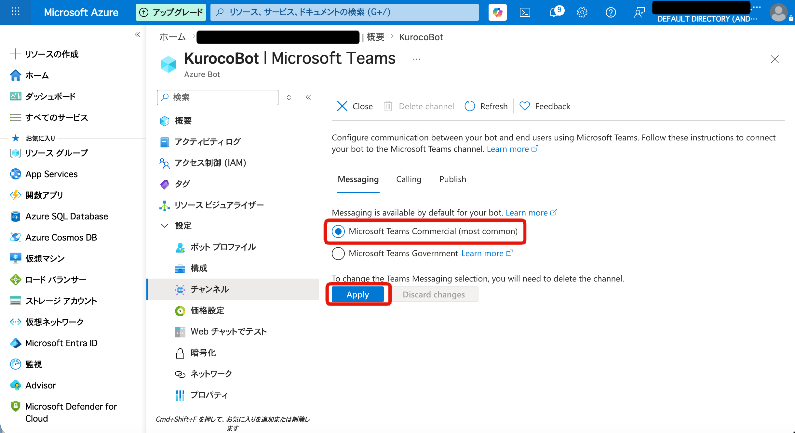
Task: Collapse the resource menu panel
Action: (x=308, y=97)
